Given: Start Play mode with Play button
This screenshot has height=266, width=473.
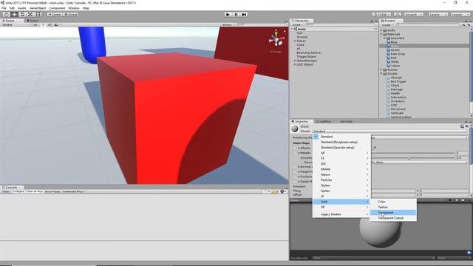Looking at the screenshot, I should pyautogui.click(x=228, y=14).
